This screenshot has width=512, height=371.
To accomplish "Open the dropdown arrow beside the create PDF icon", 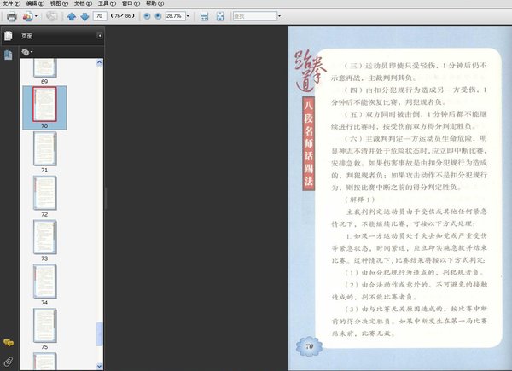I will tap(36, 16).
